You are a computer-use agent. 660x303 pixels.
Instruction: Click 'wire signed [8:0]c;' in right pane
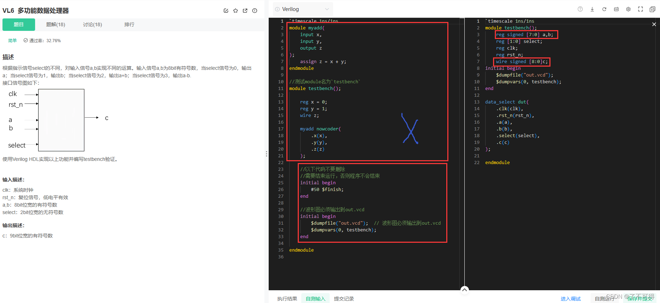point(522,62)
